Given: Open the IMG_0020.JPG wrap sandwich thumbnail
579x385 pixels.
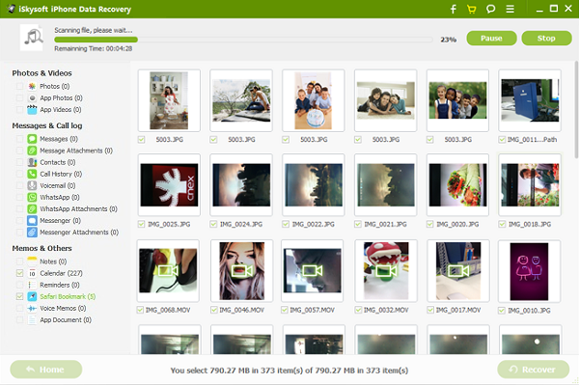Looking at the screenshot, I should point(457,185).
